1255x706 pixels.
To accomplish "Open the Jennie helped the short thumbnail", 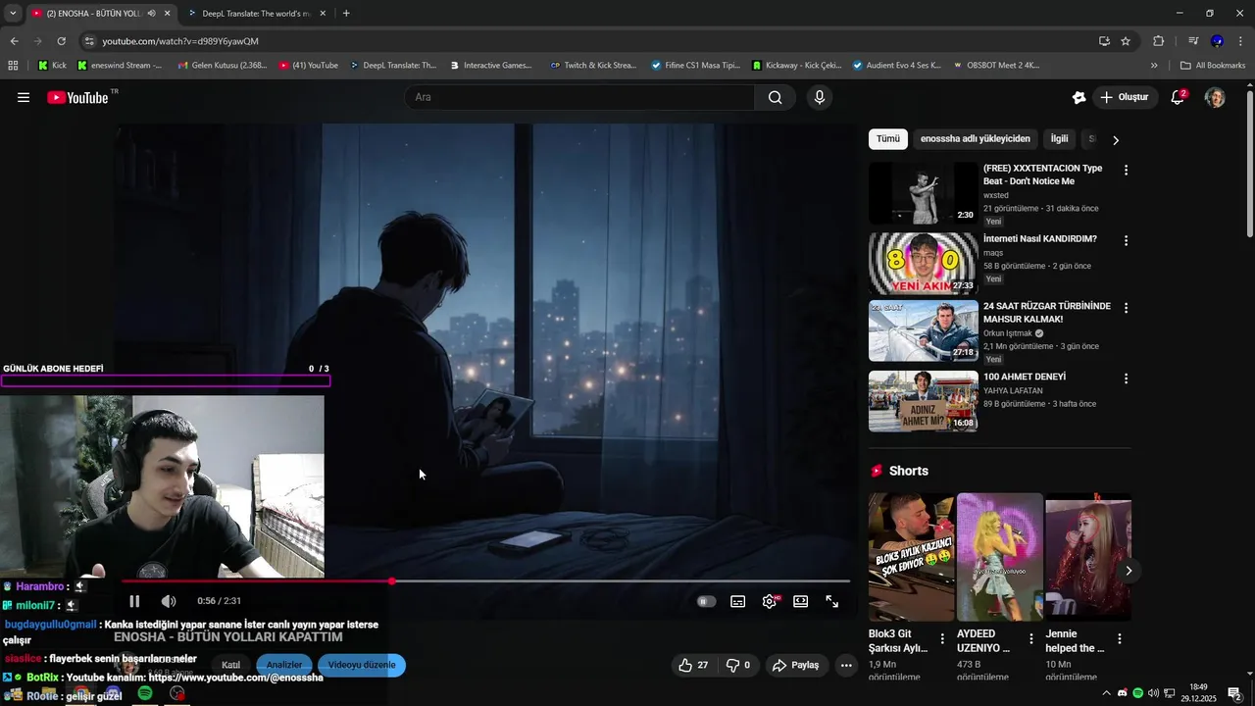I will point(1088,557).
